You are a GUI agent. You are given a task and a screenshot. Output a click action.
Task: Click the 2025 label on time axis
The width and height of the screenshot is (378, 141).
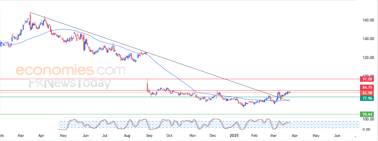tap(234, 136)
